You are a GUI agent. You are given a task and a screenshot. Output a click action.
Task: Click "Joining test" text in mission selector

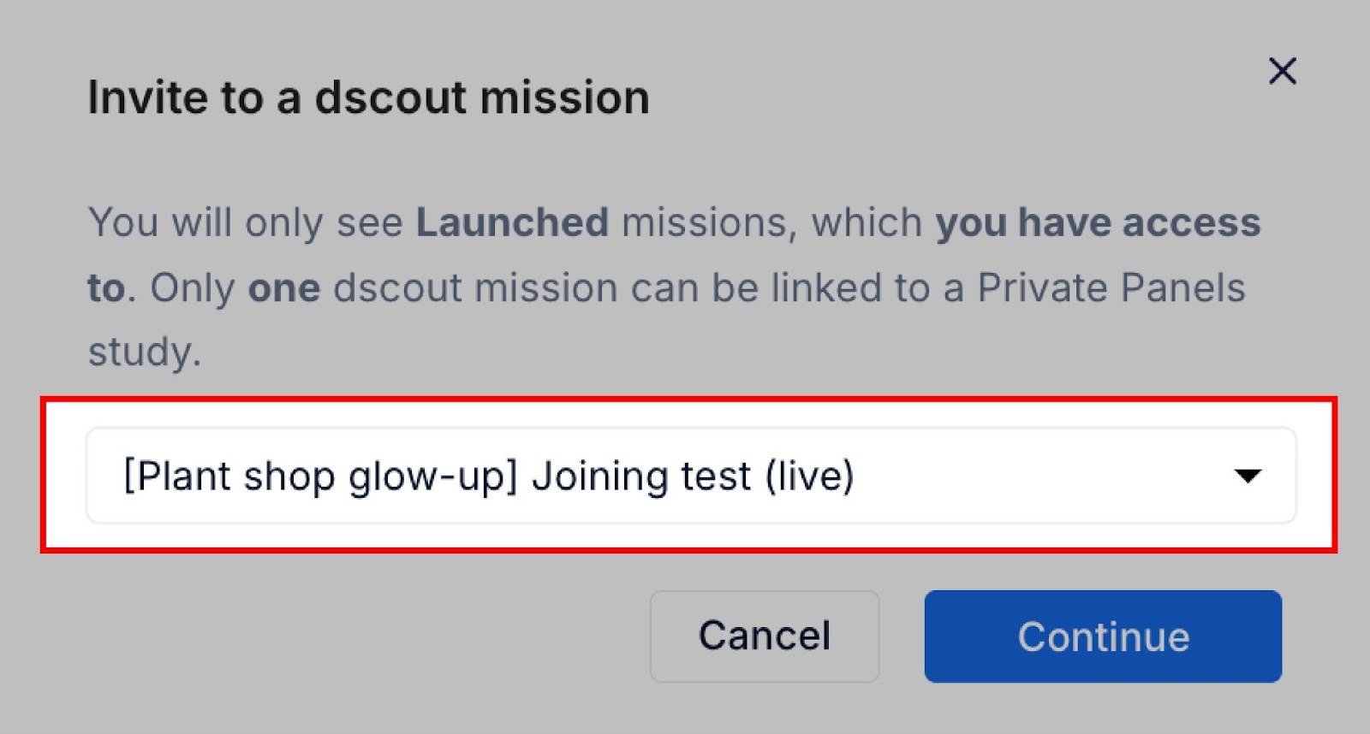(641, 476)
